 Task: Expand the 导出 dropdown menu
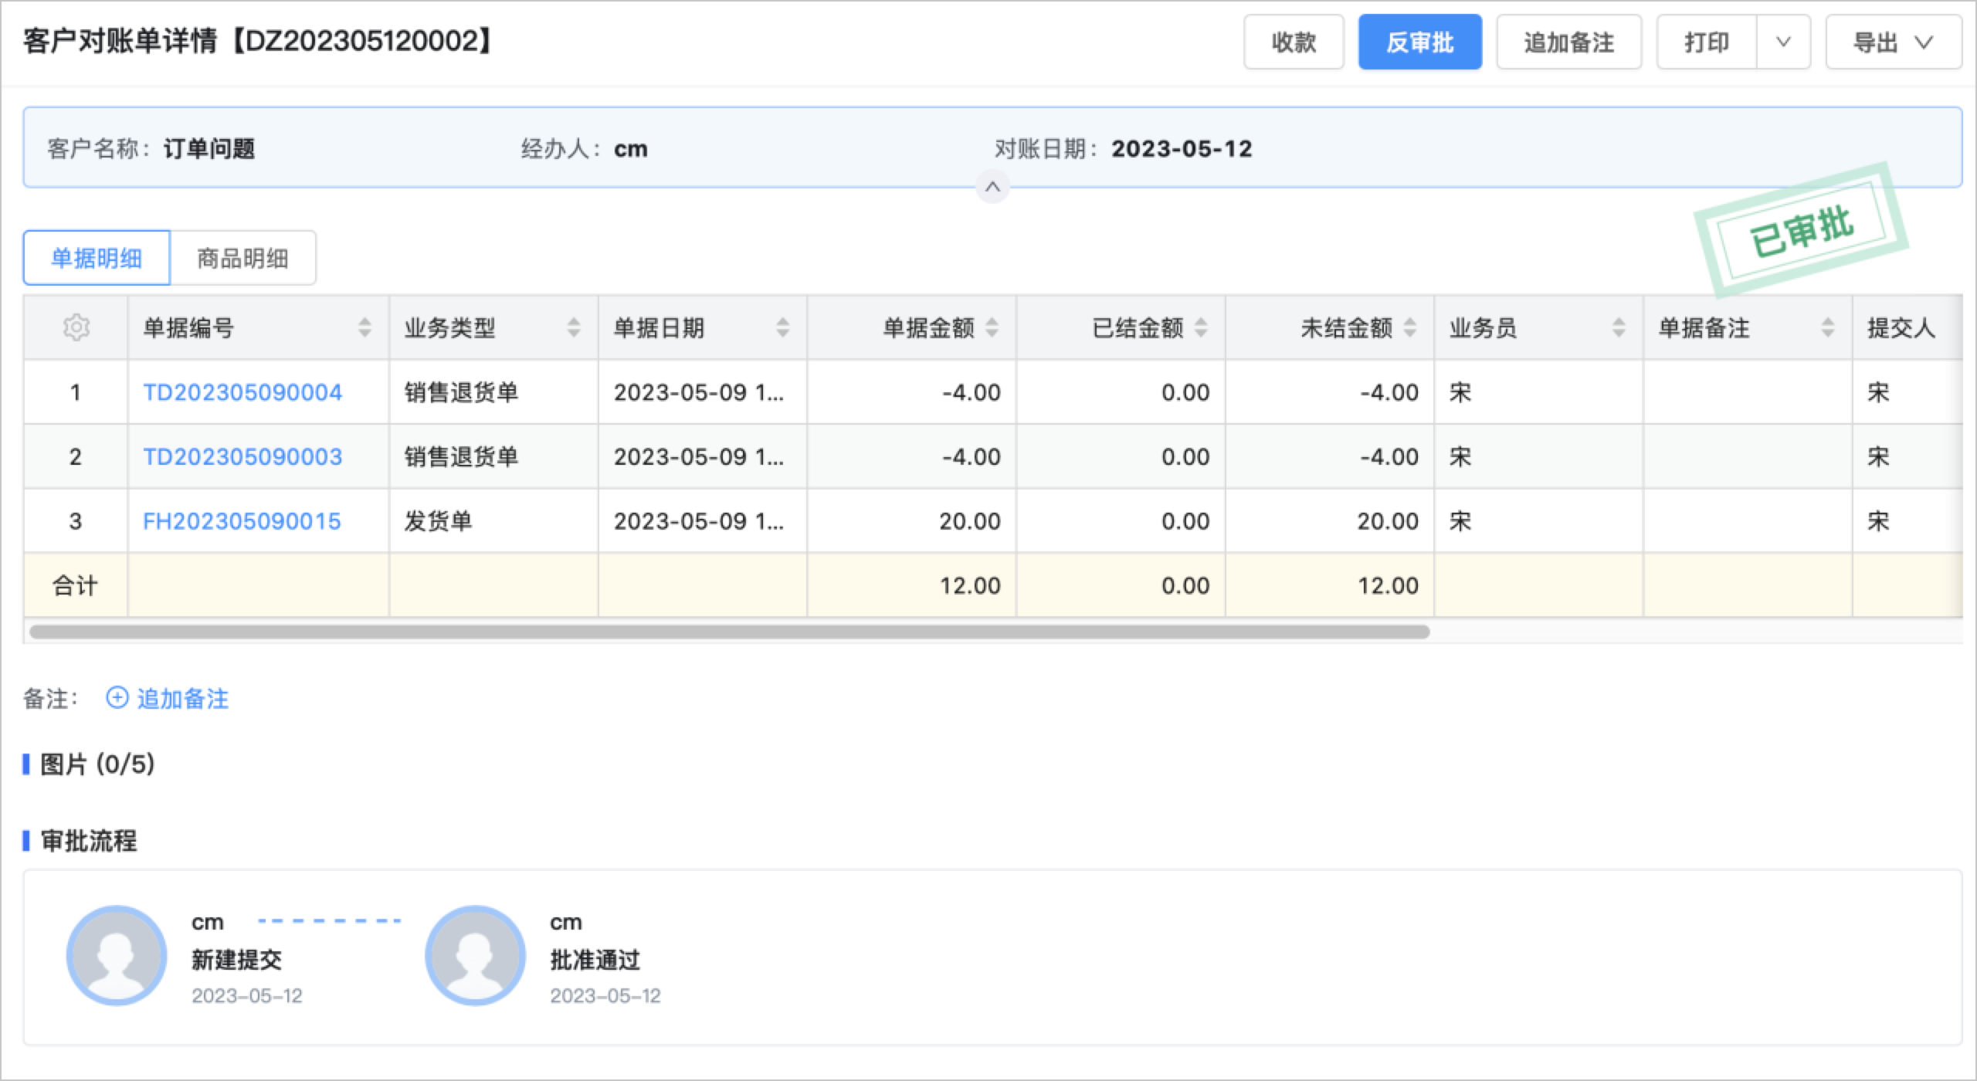[x=1893, y=42]
